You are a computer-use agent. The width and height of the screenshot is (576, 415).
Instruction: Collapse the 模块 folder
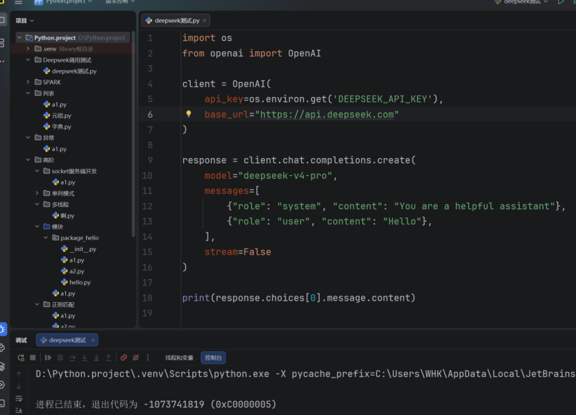tap(37, 227)
